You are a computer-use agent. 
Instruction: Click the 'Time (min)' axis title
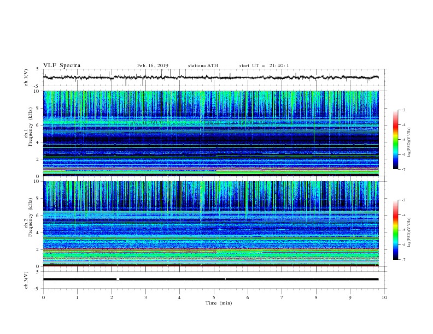click(219, 303)
